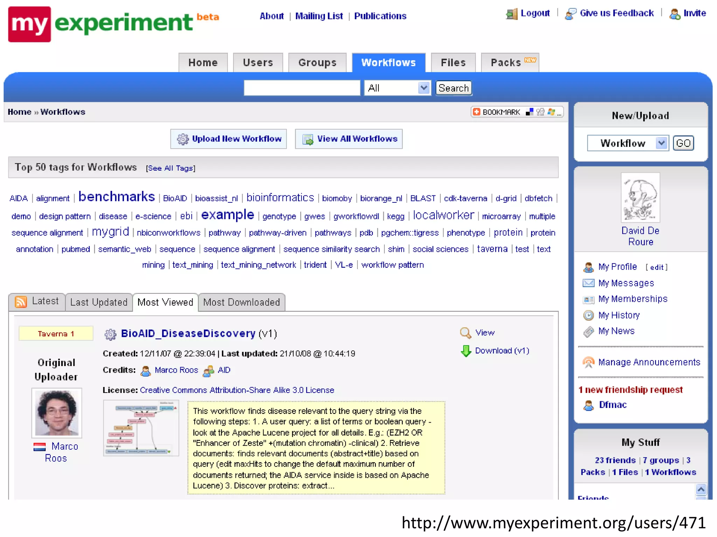
Task: Click the green Download arrow icon
Action: click(466, 351)
